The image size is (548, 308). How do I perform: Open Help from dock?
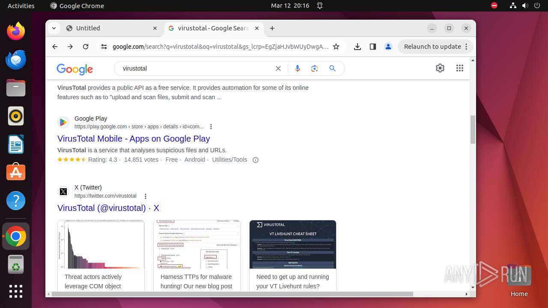(x=16, y=201)
